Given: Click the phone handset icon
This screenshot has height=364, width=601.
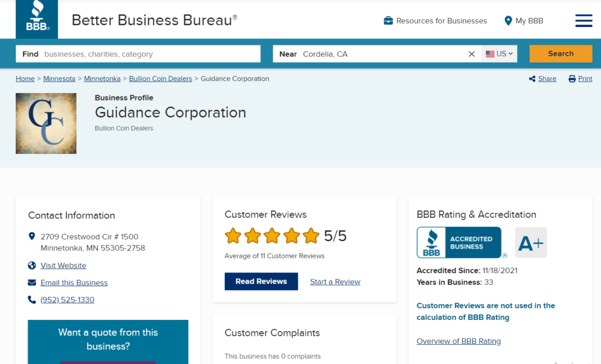Looking at the screenshot, I should (x=32, y=299).
